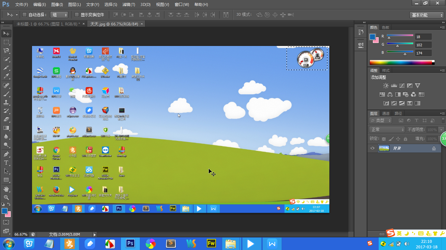Click the status bar info arrow
The width and height of the screenshot is (446, 250).
pos(95,234)
